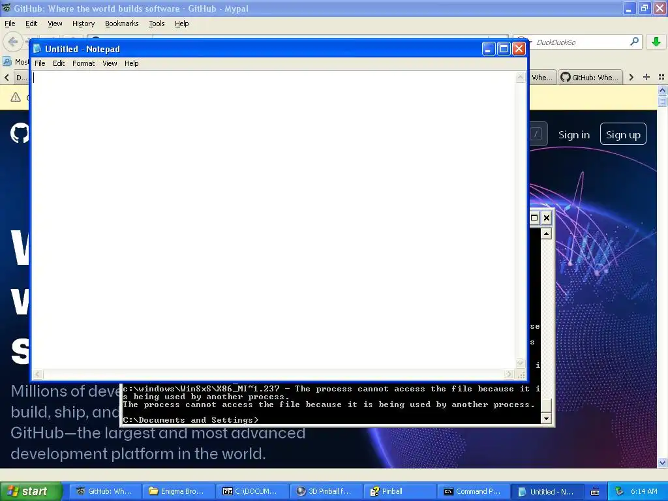Click Command Prompt scrollbar down arrow
Screen dimensions: 668x501
[546, 418]
